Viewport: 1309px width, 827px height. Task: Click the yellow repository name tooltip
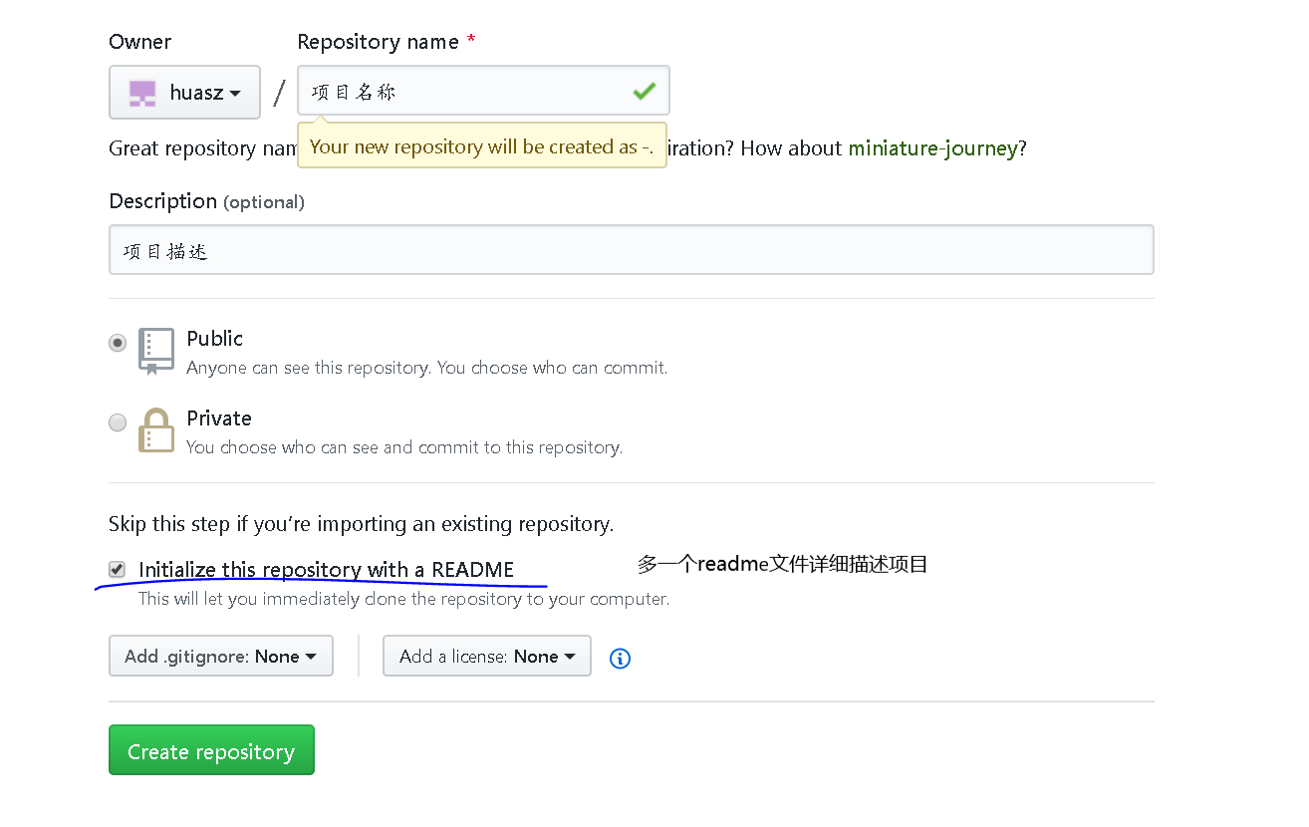pos(481,146)
